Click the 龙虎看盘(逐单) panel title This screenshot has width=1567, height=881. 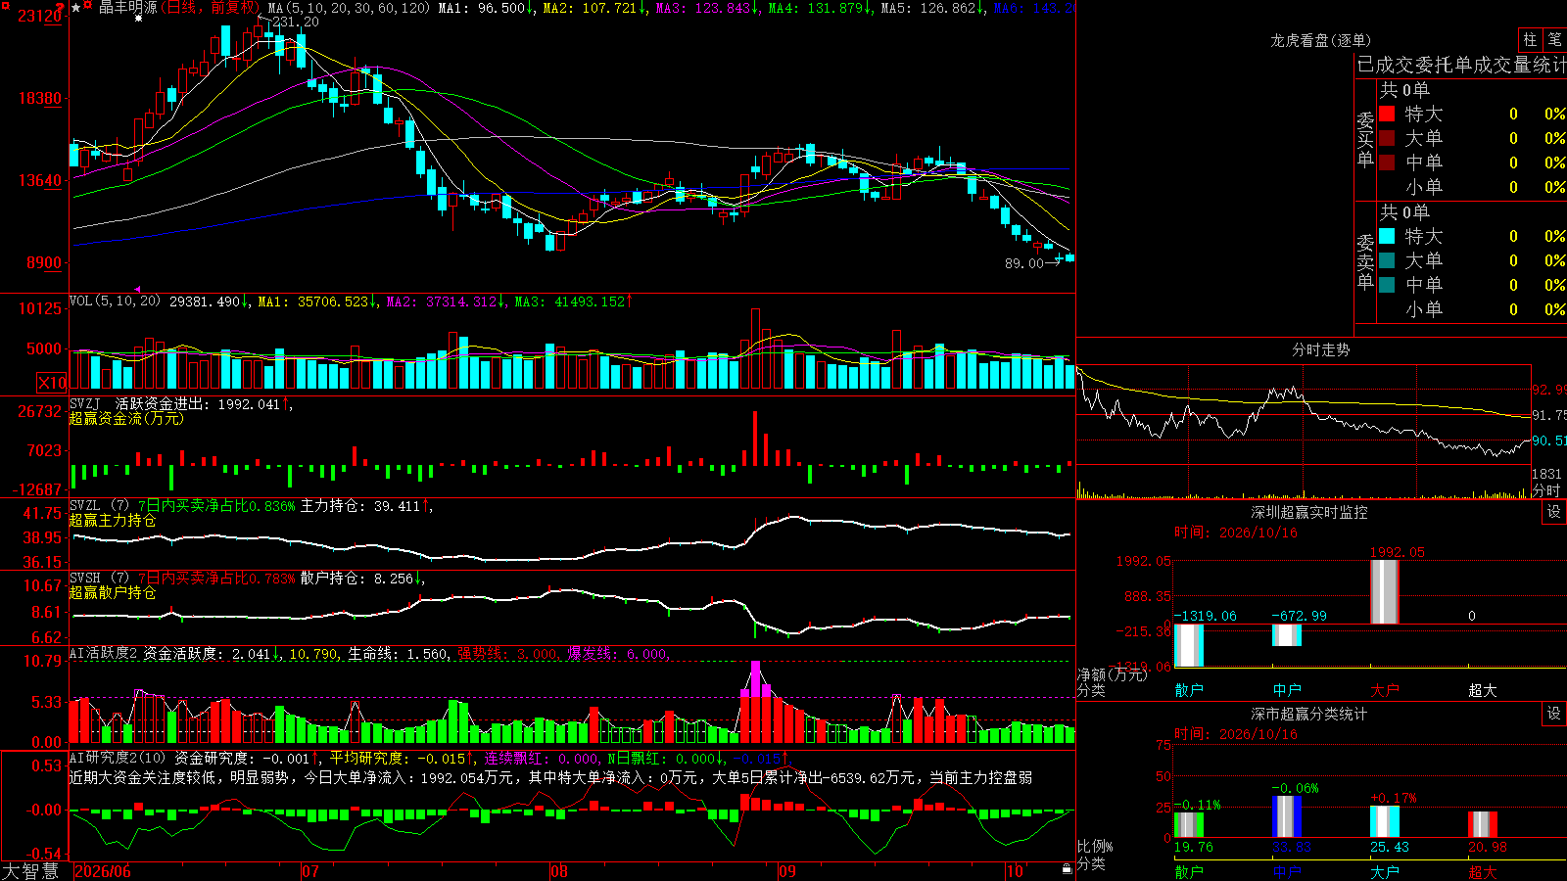[x=1320, y=40]
